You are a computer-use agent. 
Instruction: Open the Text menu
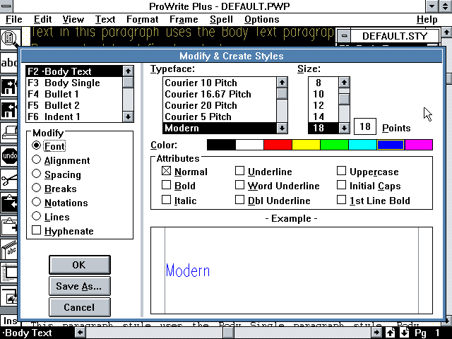(105, 19)
